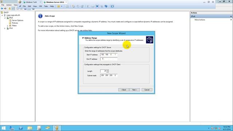Open File Explorer from the taskbar
The width and height of the screenshot is (233, 131).
30,128
